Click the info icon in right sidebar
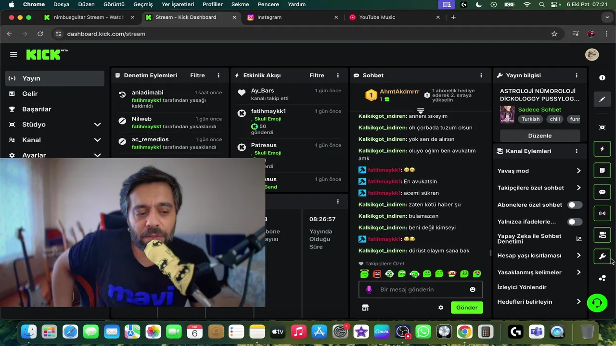 pos(602,78)
